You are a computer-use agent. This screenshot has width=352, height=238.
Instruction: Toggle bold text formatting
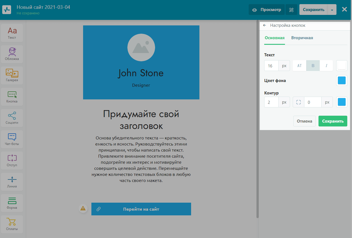click(x=313, y=66)
